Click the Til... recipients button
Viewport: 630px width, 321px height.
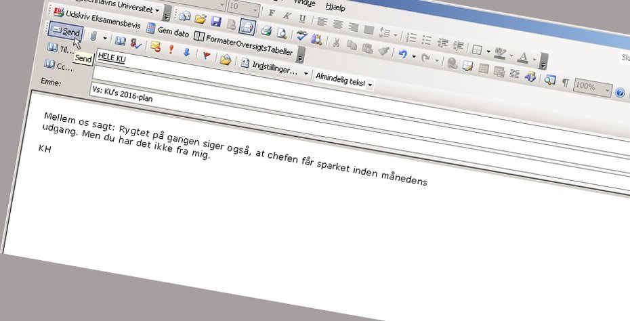tap(61, 48)
